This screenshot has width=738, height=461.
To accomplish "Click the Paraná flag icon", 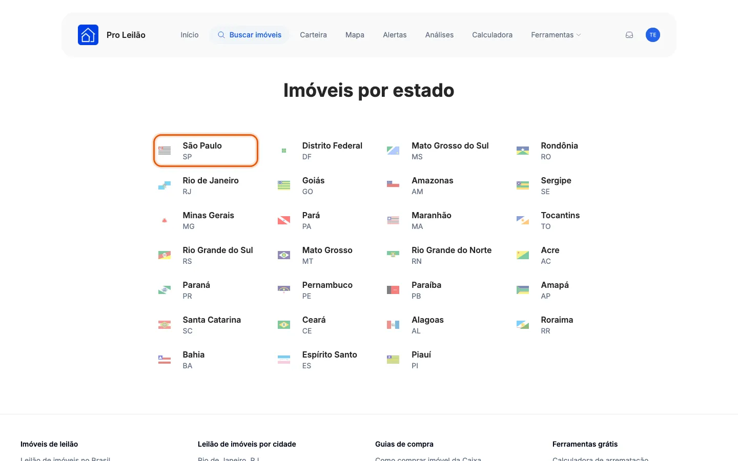I will (165, 290).
